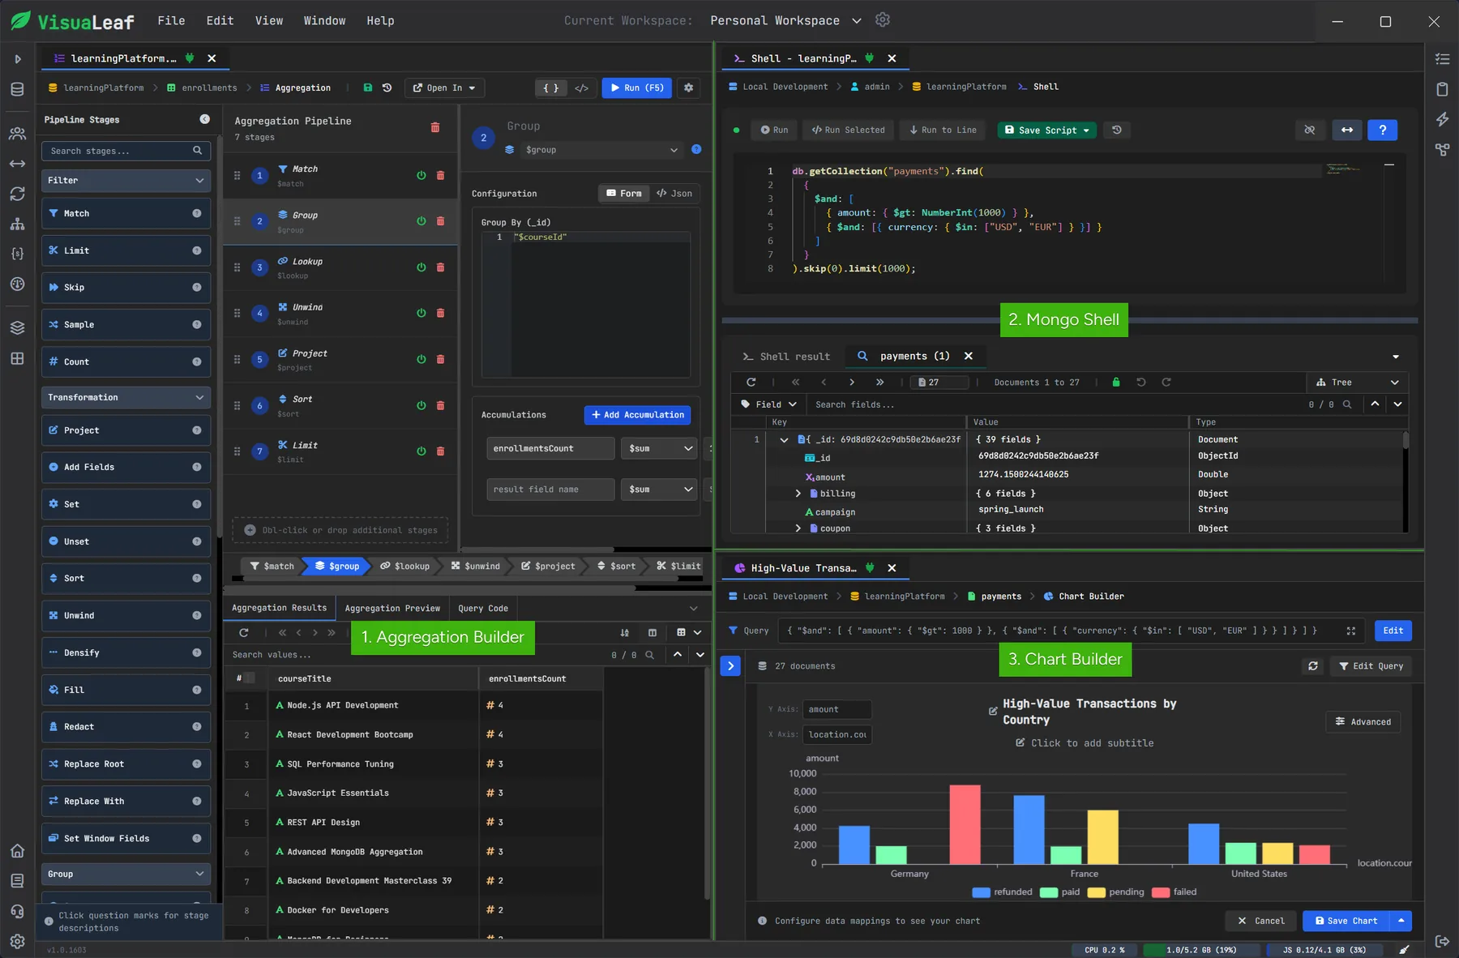Show info for Densify stage question mark
The width and height of the screenshot is (1459, 958).
pos(196,652)
